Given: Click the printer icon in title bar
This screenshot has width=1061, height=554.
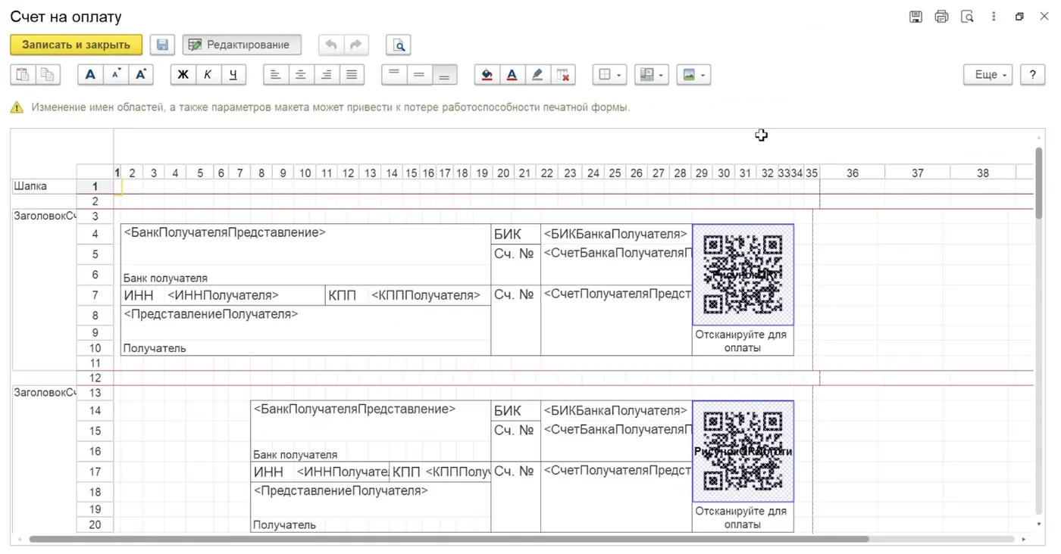Looking at the screenshot, I should point(941,17).
